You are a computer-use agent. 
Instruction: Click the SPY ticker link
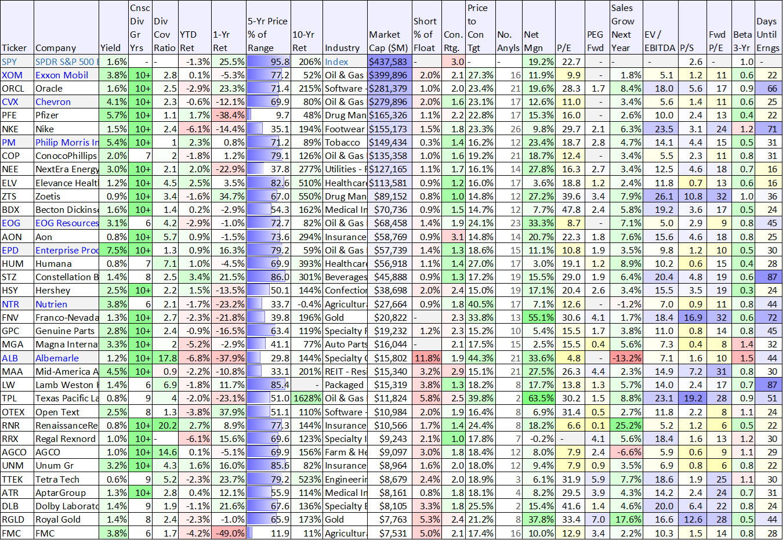click(9, 61)
